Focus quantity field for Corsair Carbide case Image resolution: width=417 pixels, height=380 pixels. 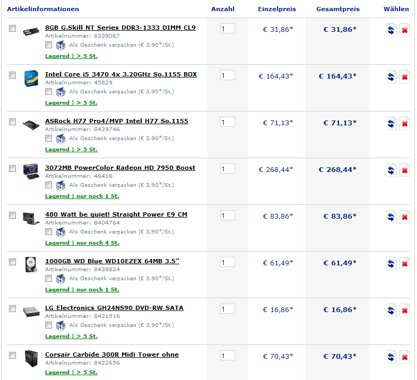coord(228,356)
